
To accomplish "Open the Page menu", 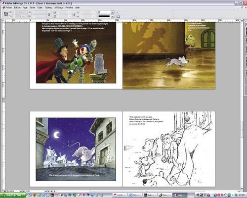I will coord(25,7).
